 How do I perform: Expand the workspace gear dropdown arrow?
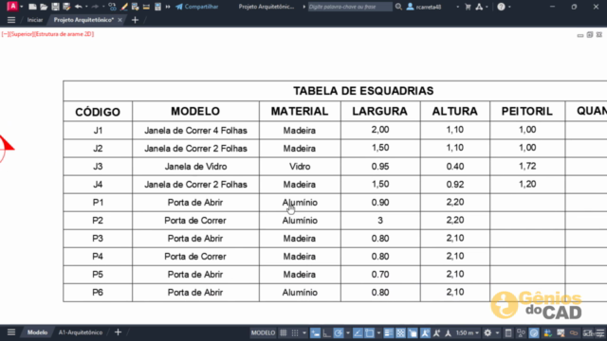(497, 332)
